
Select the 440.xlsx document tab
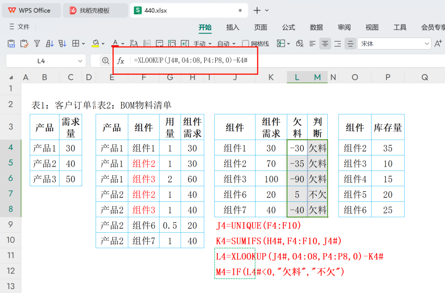point(189,10)
